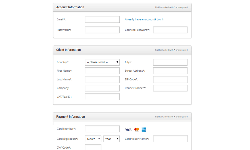Viewport: 250px width, 150px height.
Task: Click the American Express card icon
Action: (x=144, y=130)
